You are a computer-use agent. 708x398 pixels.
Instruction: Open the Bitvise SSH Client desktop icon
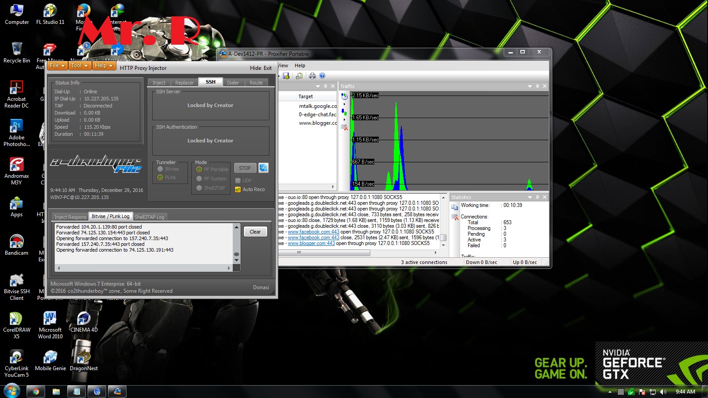tap(16, 287)
